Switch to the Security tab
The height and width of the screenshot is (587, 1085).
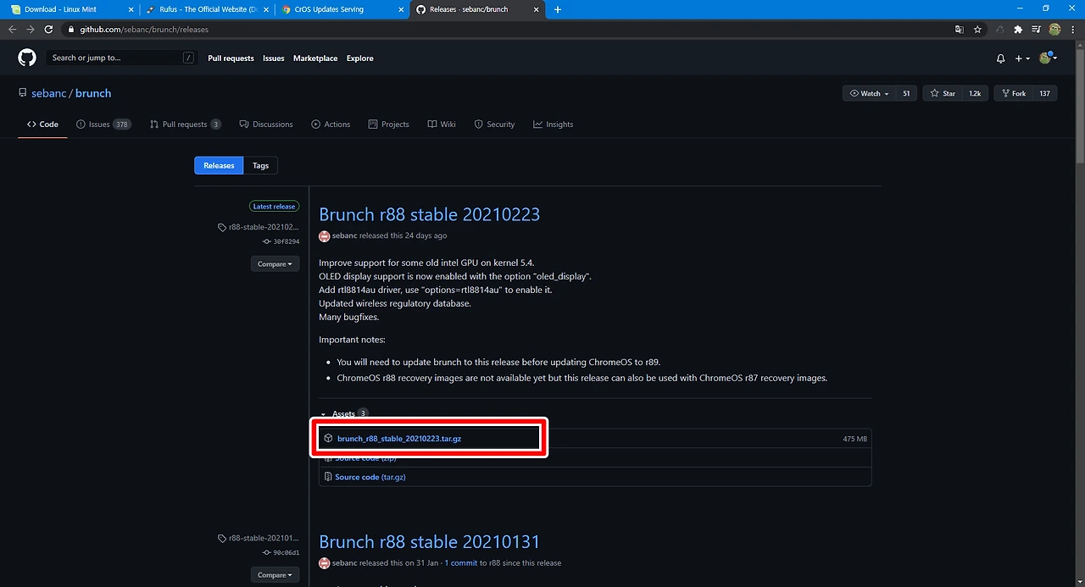tap(494, 124)
